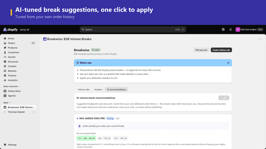Expand the Apps section
266x149 pixels.
(x=7, y=103)
